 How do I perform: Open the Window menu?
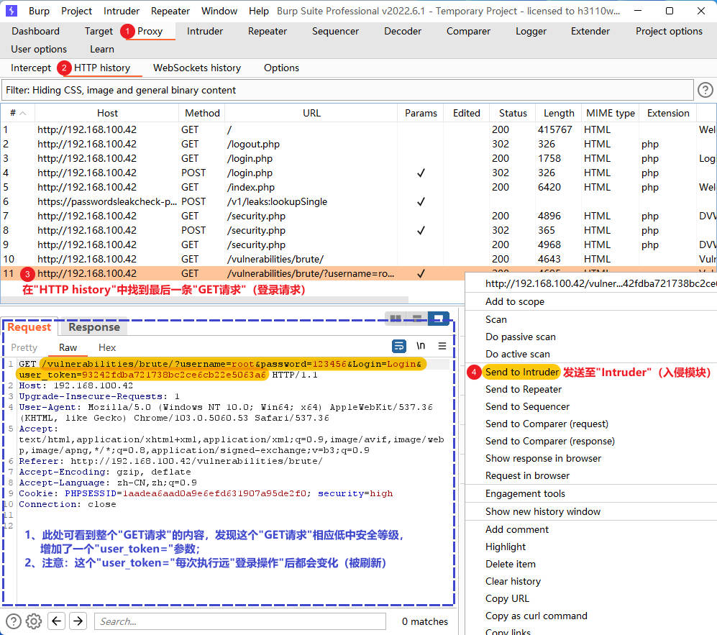pyautogui.click(x=219, y=11)
